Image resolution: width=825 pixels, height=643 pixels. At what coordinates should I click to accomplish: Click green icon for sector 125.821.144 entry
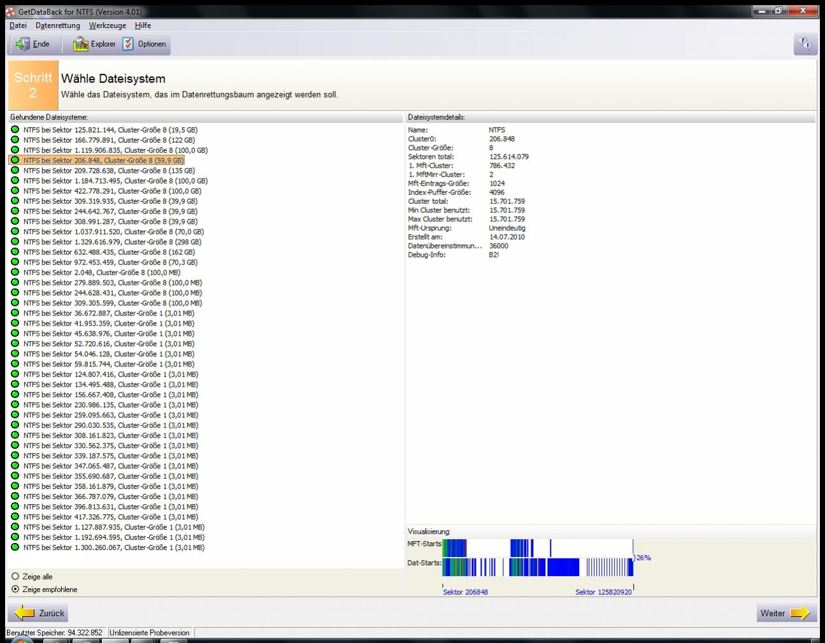pos(15,129)
